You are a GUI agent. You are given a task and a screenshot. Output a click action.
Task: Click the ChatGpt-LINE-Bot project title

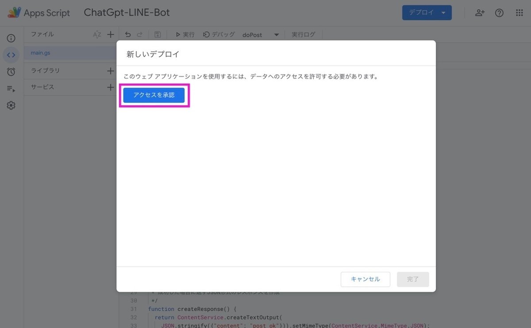coord(127,13)
